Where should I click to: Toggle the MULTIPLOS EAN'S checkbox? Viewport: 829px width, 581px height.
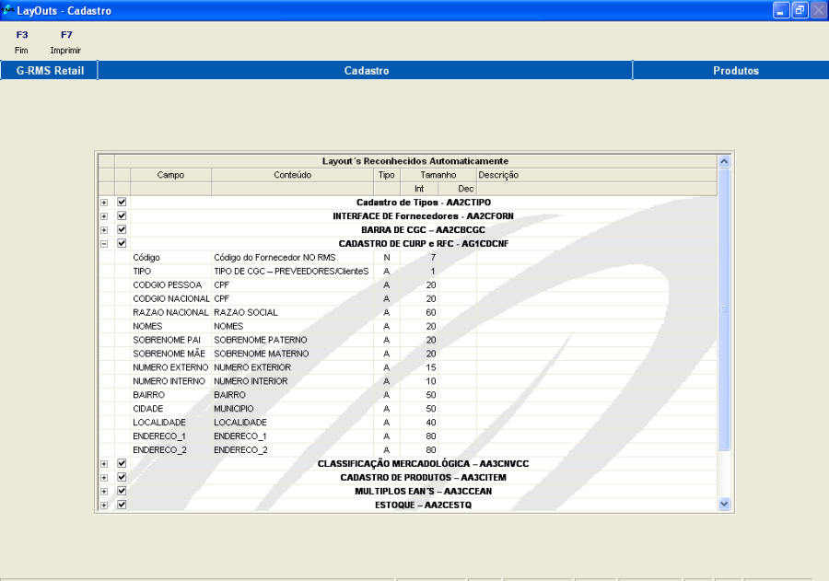122,491
